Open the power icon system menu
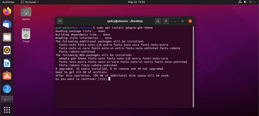Viewport: 259px width, 116px height. pyautogui.click(x=251, y=2)
